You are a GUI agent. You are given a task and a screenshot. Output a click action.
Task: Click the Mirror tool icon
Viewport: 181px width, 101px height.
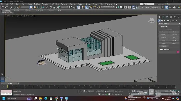pos(117,7)
